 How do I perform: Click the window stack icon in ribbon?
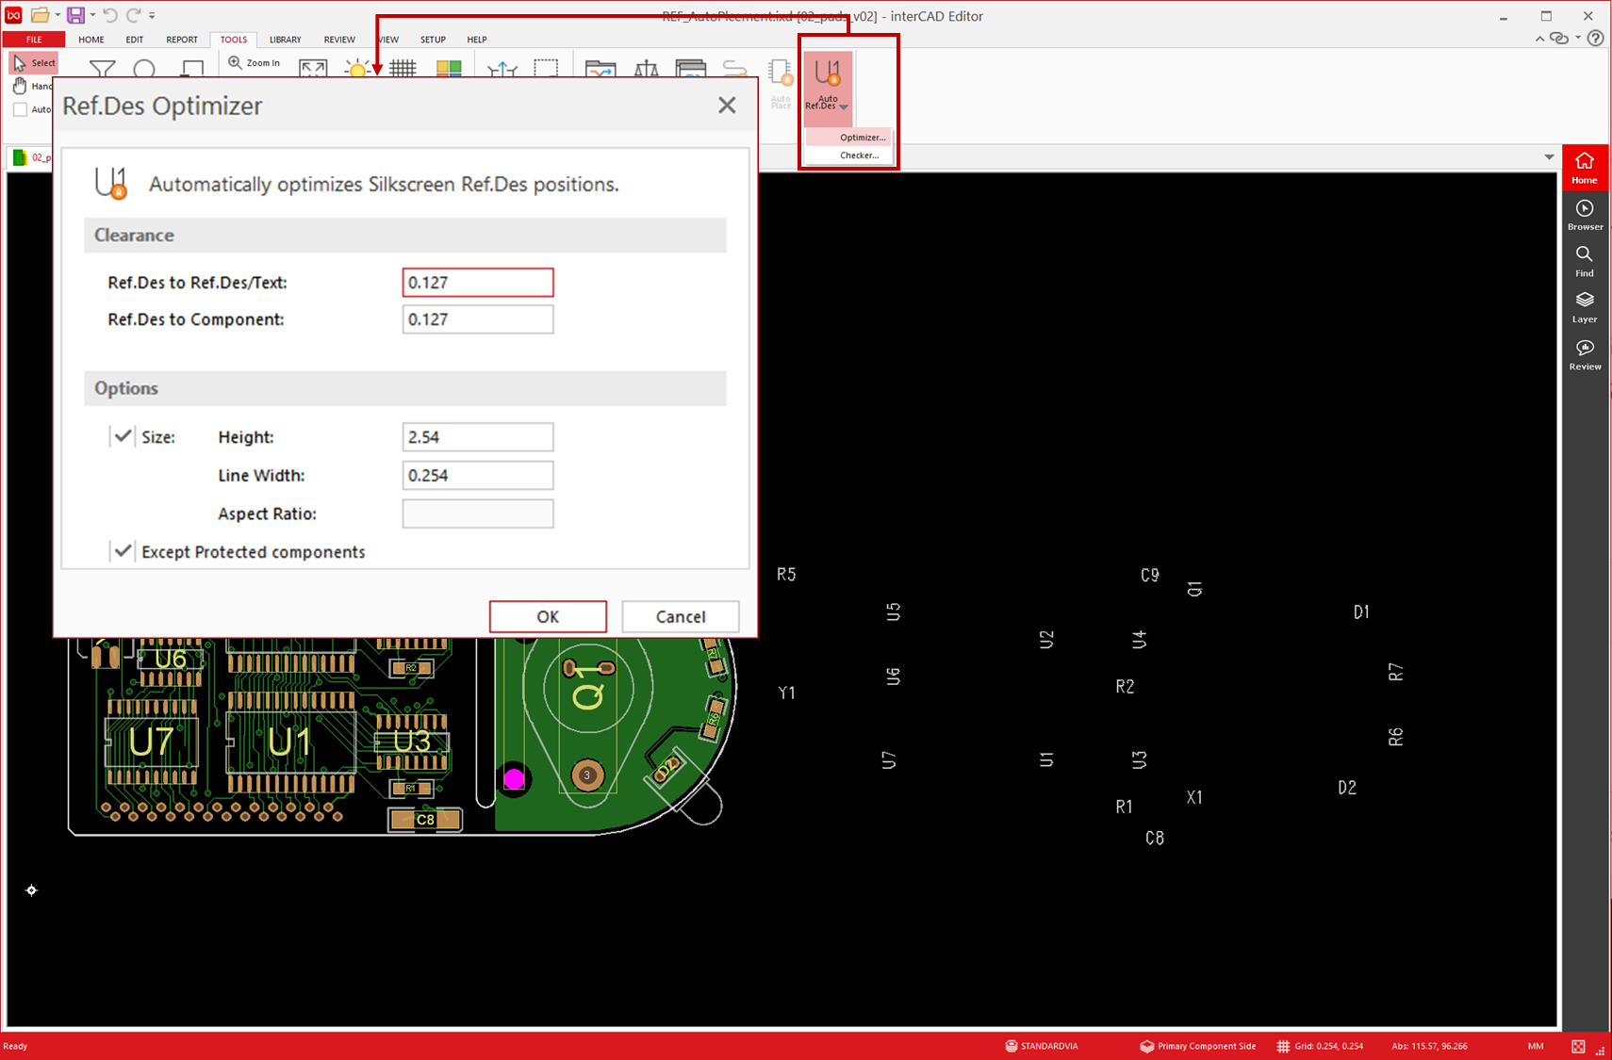(x=691, y=69)
